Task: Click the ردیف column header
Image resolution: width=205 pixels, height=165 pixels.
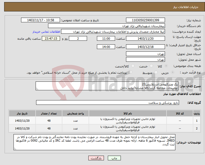Action: [197, 113]
